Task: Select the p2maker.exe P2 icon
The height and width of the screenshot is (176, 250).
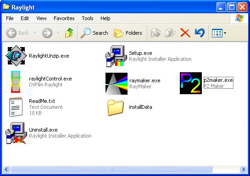Action: pos(191,83)
